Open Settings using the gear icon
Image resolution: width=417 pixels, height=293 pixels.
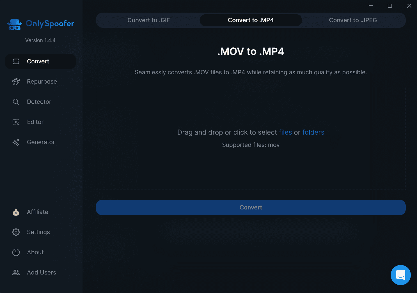coord(16,232)
